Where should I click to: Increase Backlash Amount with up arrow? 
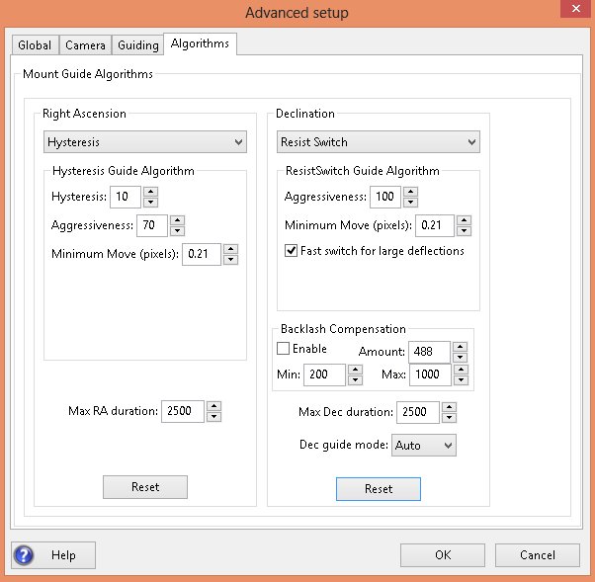[461, 347]
